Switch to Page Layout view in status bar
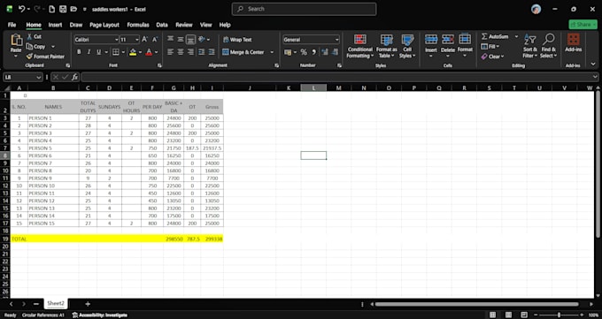602x319 pixels. (509, 315)
